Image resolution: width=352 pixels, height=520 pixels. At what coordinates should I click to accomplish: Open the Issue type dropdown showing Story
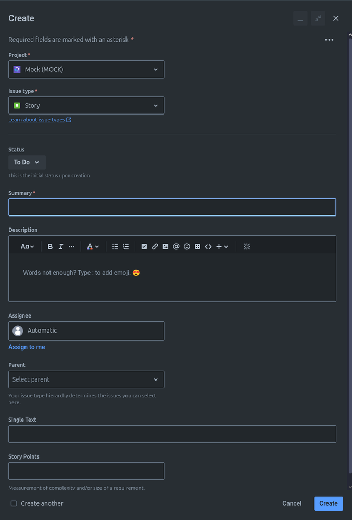(x=86, y=105)
